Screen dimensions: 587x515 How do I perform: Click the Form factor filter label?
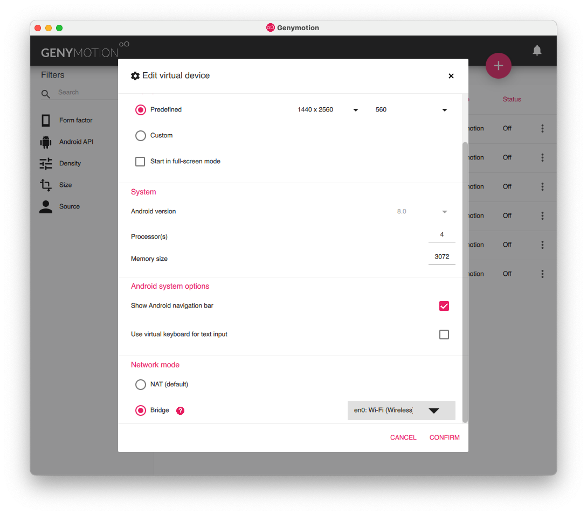pyautogui.click(x=75, y=121)
